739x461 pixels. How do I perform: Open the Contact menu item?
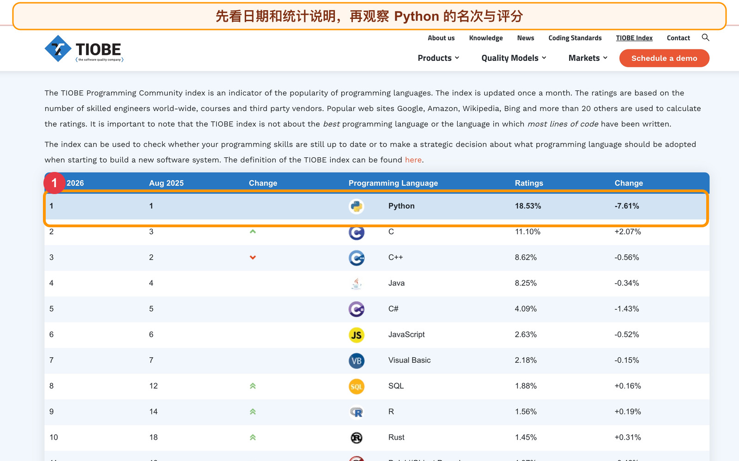(x=678, y=38)
